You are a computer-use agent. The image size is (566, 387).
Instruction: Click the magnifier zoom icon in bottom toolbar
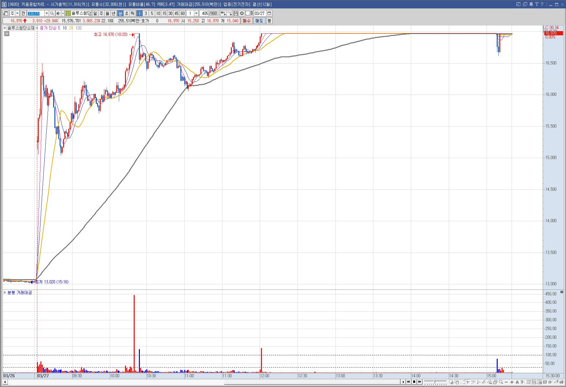501,382
